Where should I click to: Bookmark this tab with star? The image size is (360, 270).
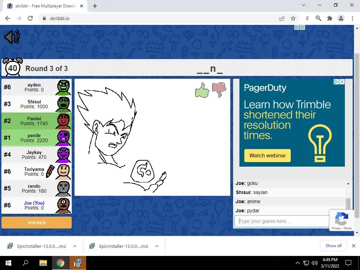293,18
